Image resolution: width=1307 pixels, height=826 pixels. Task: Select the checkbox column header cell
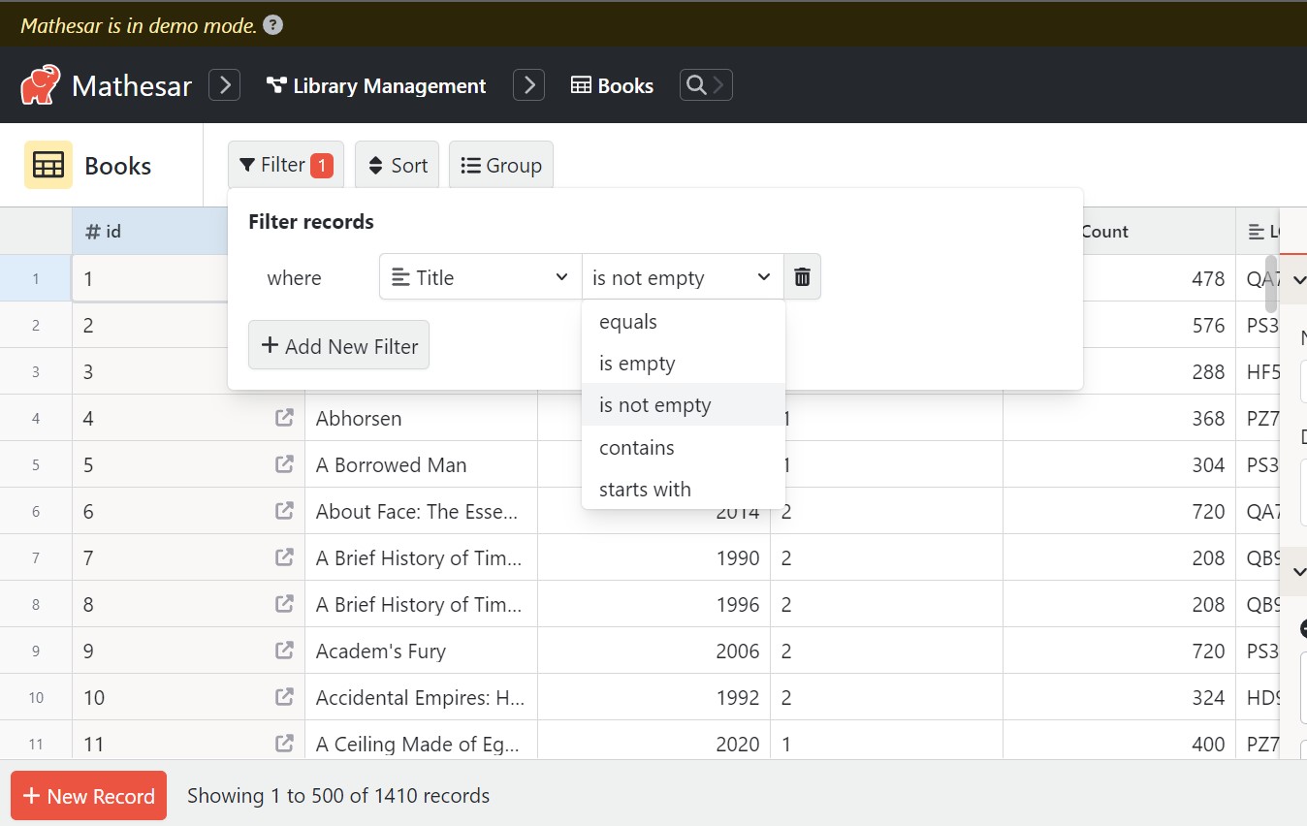(36, 231)
